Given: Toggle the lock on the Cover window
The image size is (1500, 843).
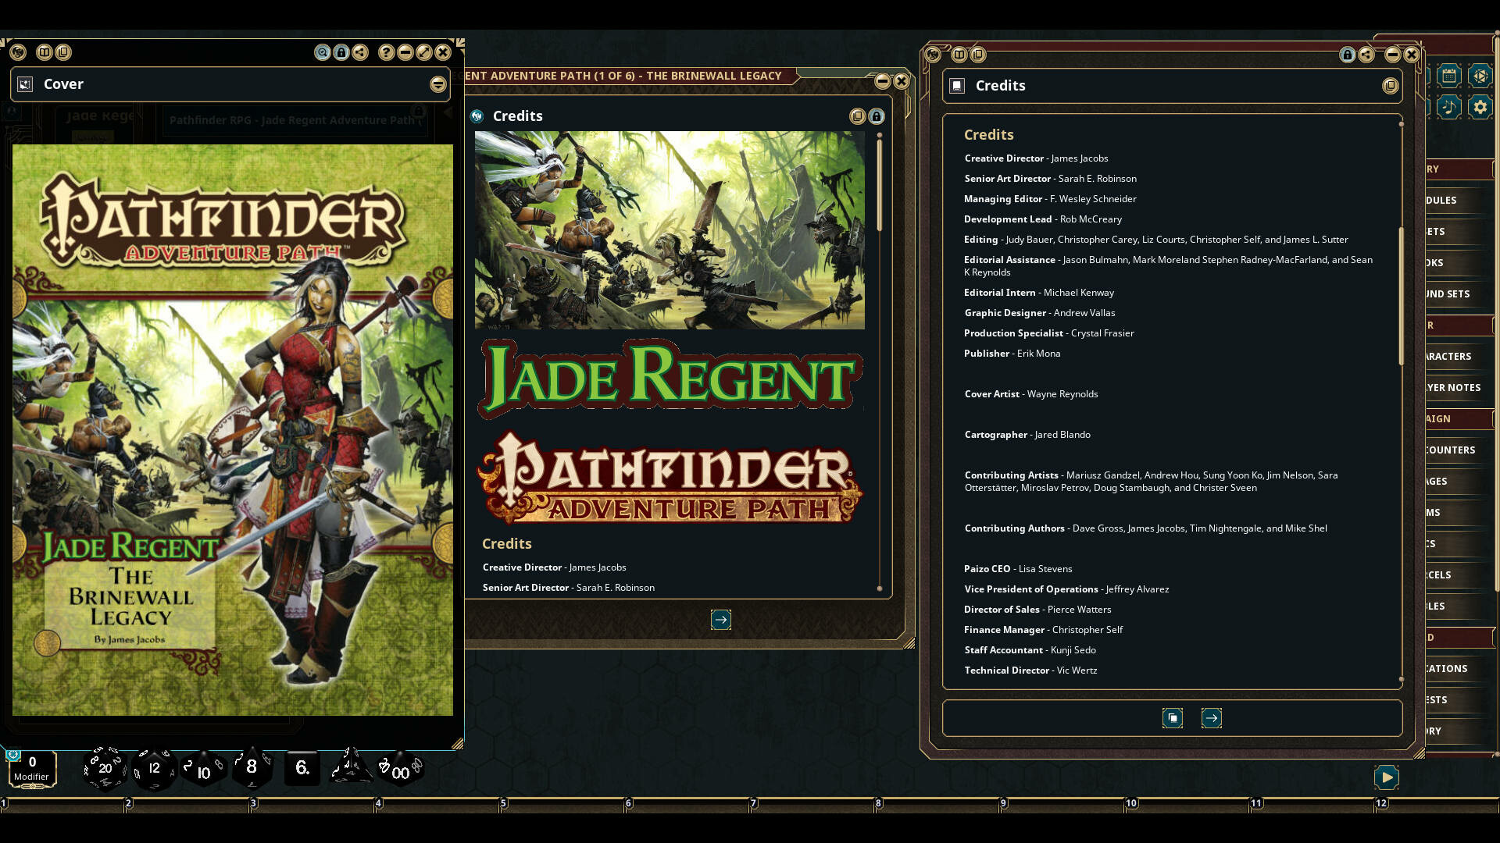Looking at the screenshot, I should click(x=341, y=52).
